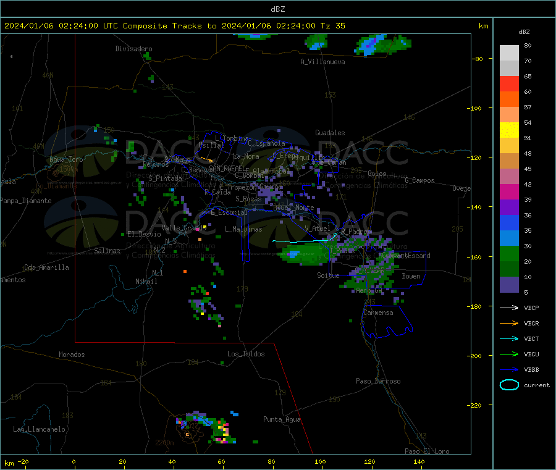Viewport: 556px width, 470px height.
Task: Click the 'Paso_Borroso' map label
Action: (378, 381)
